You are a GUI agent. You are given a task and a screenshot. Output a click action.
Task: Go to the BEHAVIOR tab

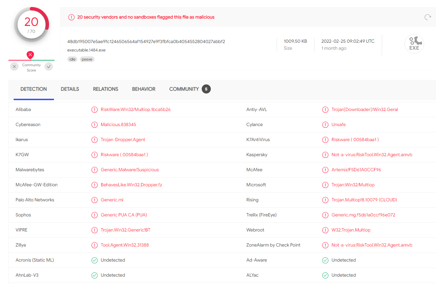click(x=144, y=89)
